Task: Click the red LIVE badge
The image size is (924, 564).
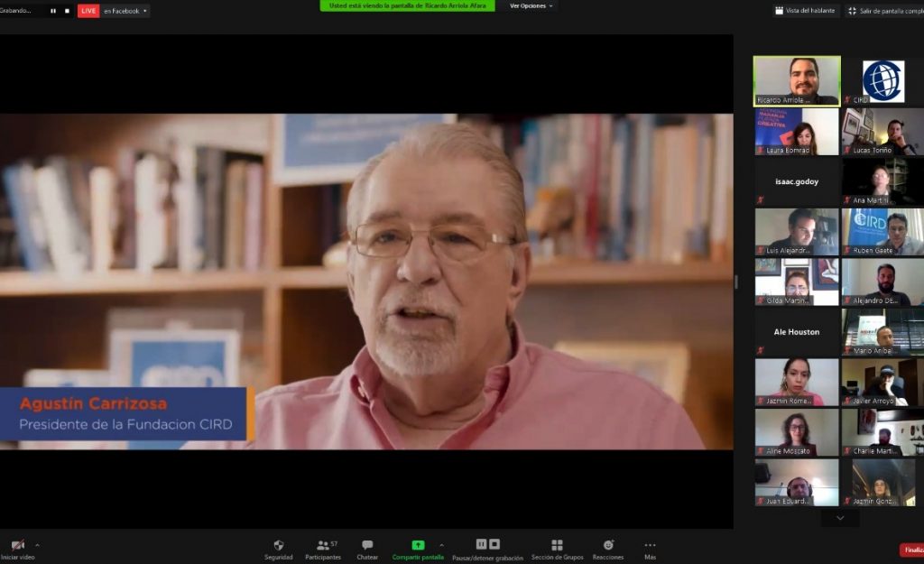Action: [x=88, y=11]
